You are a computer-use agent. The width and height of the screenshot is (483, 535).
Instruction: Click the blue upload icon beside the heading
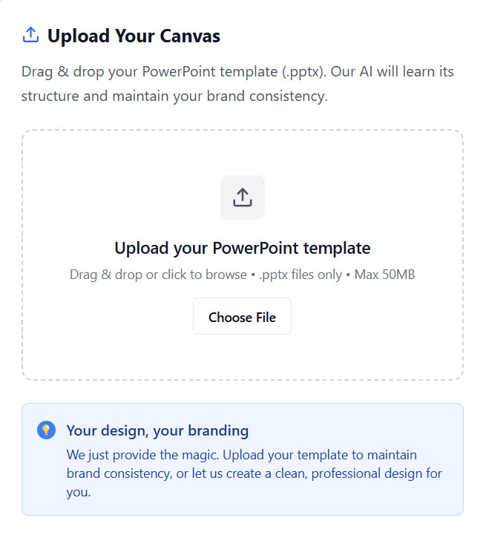(x=30, y=35)
